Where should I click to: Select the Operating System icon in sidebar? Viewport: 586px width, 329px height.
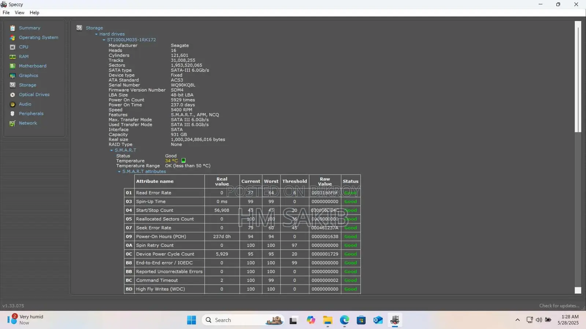click(x=12, y=38)
